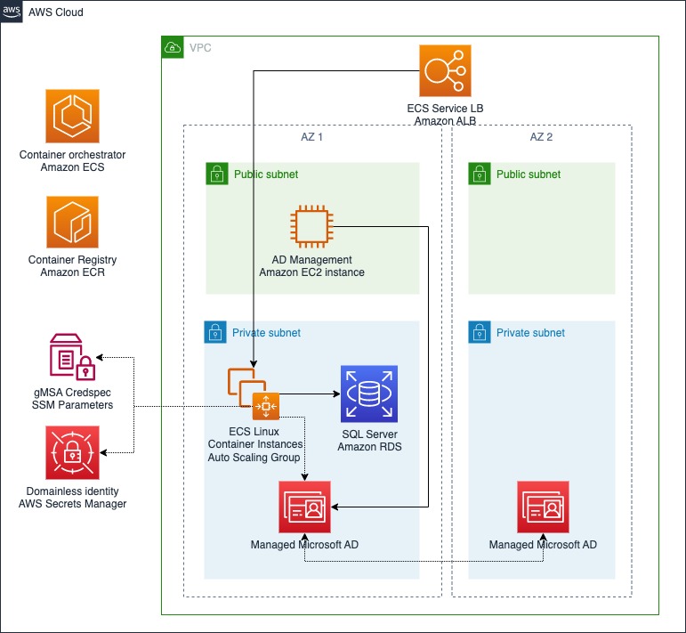Click the AWS Secrets Manager icon
Image resolution: width=686 pixels, height=633 pixels.
pos(72,452)
